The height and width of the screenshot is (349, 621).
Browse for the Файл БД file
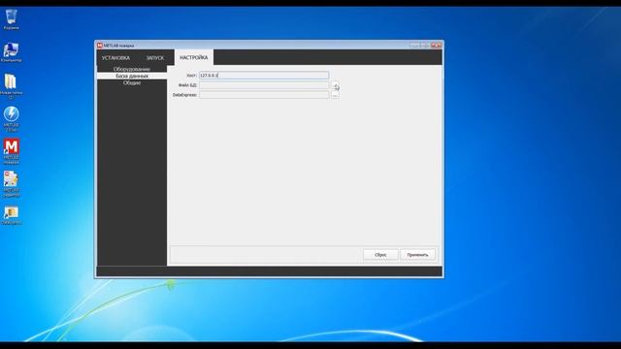335,85
